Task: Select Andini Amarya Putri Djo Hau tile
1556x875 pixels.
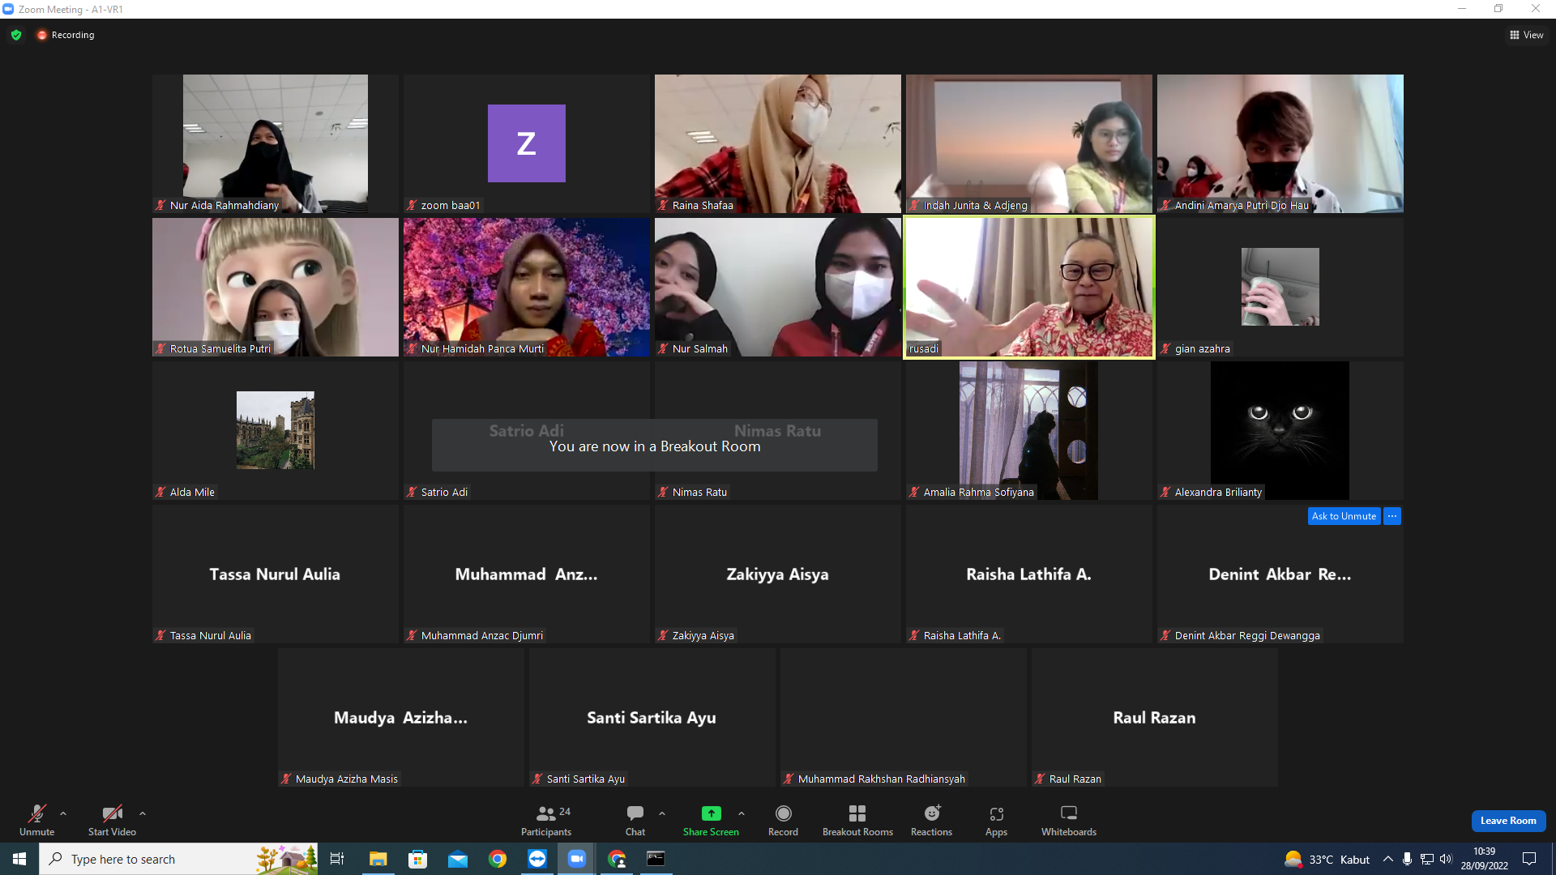Action: pyautogui.click(x=1280, y=143)
